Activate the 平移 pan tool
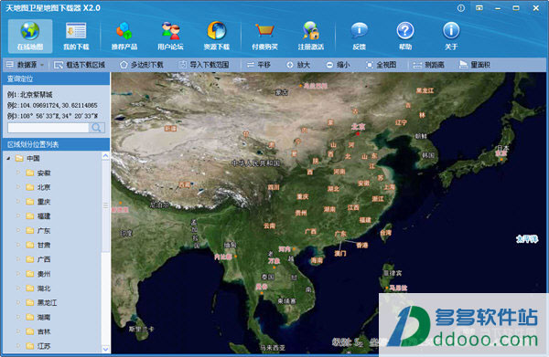 point(259,65)
